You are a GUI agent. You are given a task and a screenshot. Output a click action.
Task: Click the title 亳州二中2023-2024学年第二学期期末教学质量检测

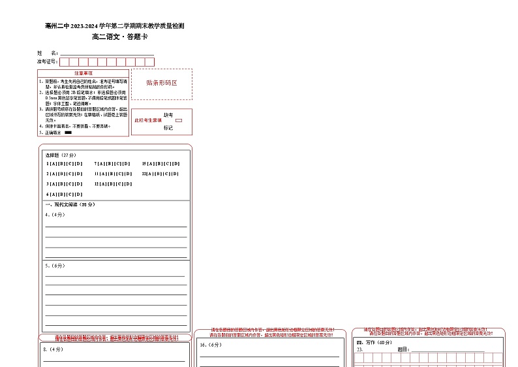115,25
